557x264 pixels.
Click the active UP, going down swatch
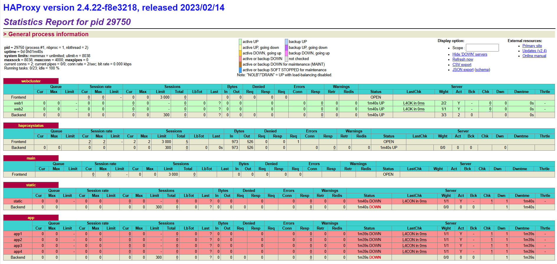point(240,47)
